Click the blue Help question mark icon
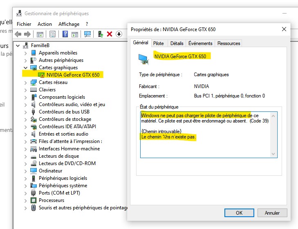Viewport: 298px width, 229px height. (x=65, y=34)
